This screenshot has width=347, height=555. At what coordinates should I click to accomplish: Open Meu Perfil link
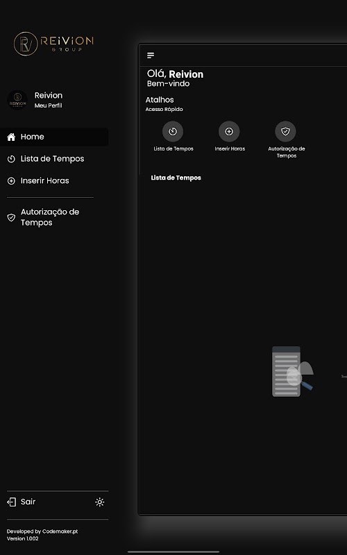click(48, 105)
